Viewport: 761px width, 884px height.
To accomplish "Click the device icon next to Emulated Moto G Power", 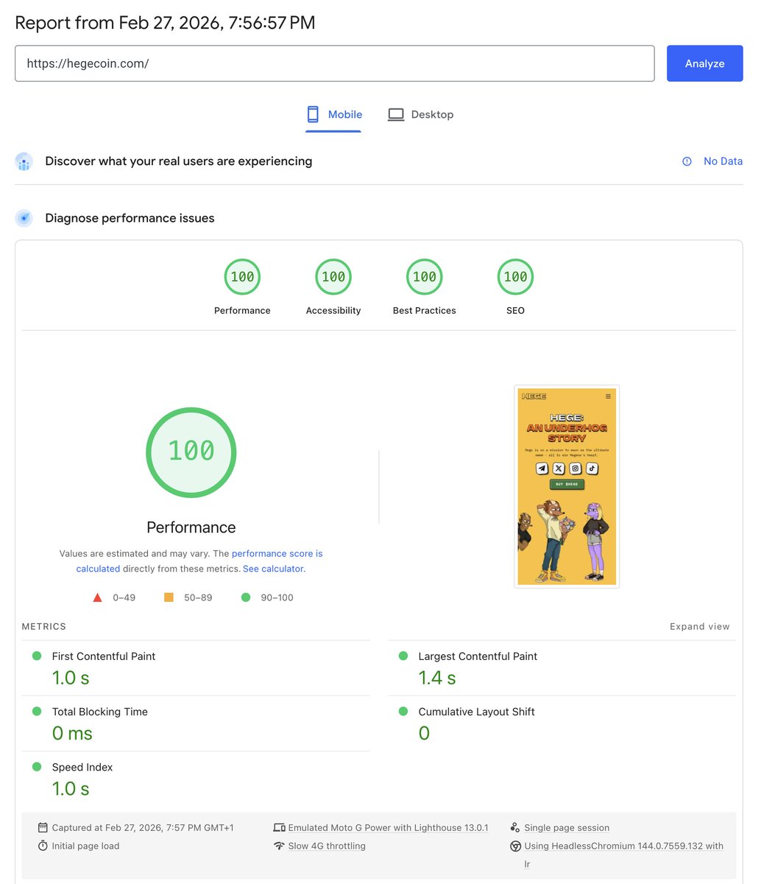I will pyautogui.click(x=280, y=827).
